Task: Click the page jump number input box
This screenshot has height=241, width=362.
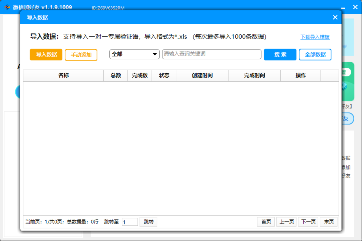Action: click(130, 222)
